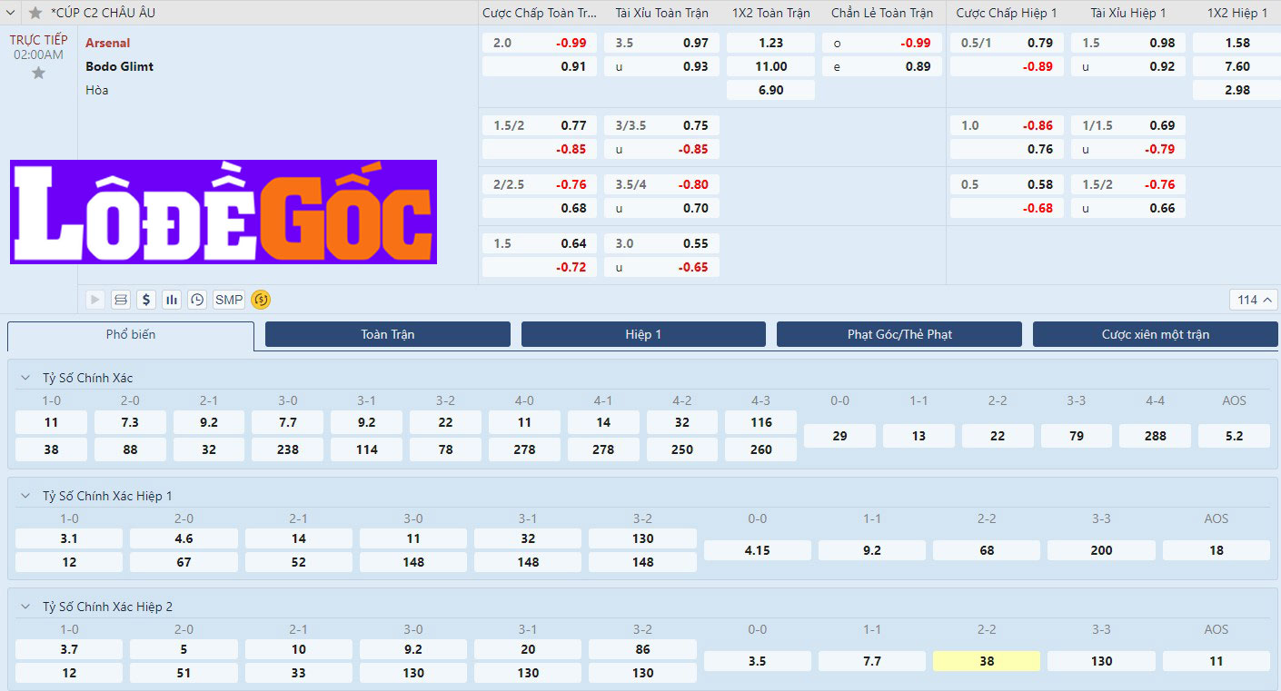Viewport: 1281px width, 691px height.
Task: Click the Bodo Glimt team name
Action: [119, 66]
